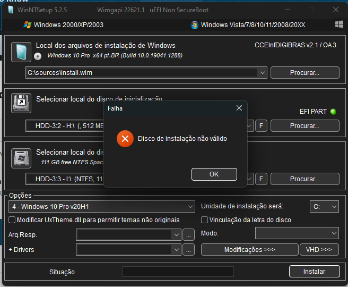Click the green EFI PART status indicator

(x=333, y=112)
